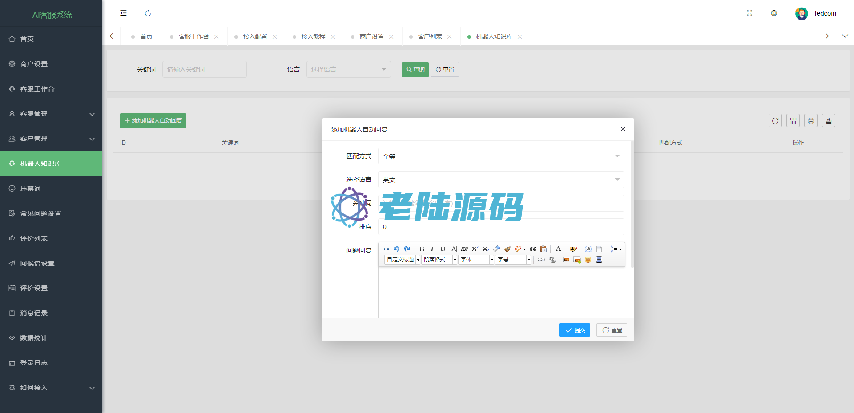The width and height of the screenshot is (854, 413).
Task: Switch to the 客户列表 tab
Action: coord(430,36)
